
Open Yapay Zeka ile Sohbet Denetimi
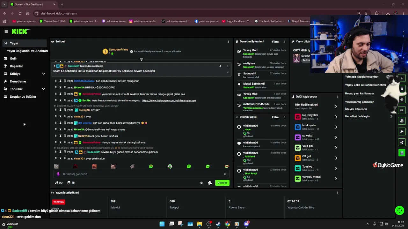tap(365, 85)
